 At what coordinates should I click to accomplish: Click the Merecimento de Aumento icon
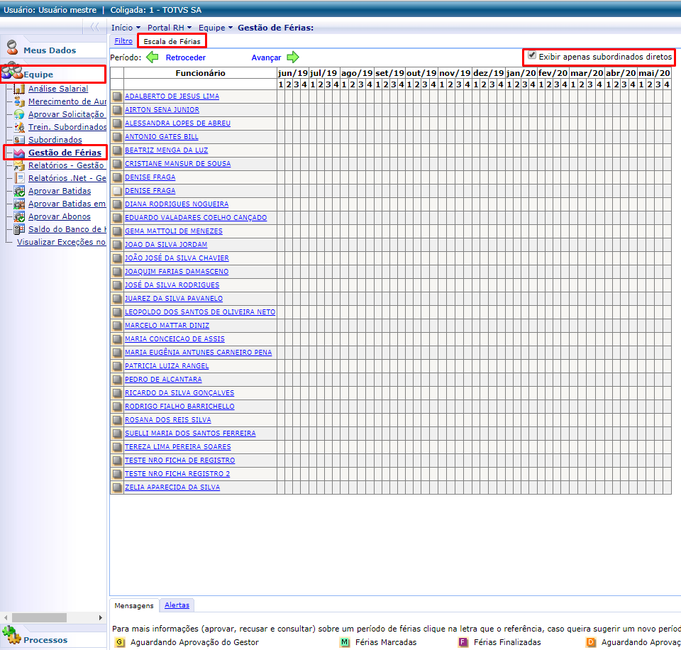click(19, 101)
